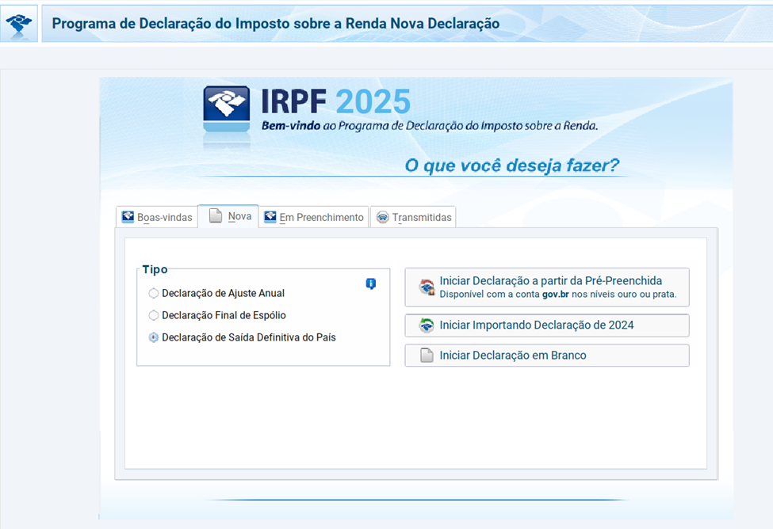Click the 'O que você deseja fazer?' heading
The width and height of the screenshot is (773, 529).
coord(511,166)
